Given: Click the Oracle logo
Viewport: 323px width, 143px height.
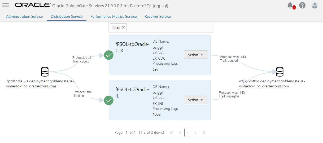Looking at the screenshot, I should click(33, 5).
